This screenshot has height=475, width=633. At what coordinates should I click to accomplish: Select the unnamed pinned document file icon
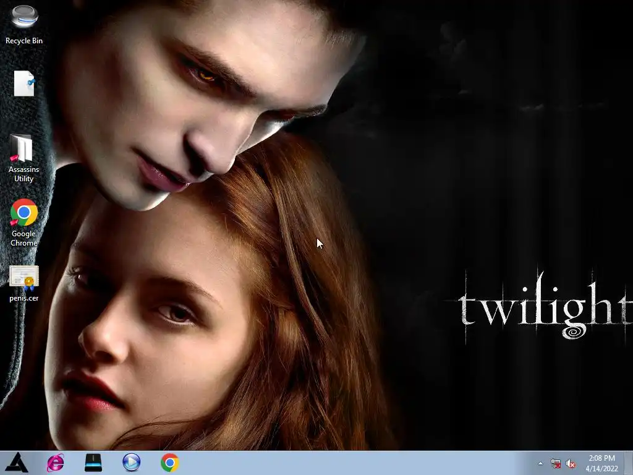[x=24, y=83]
